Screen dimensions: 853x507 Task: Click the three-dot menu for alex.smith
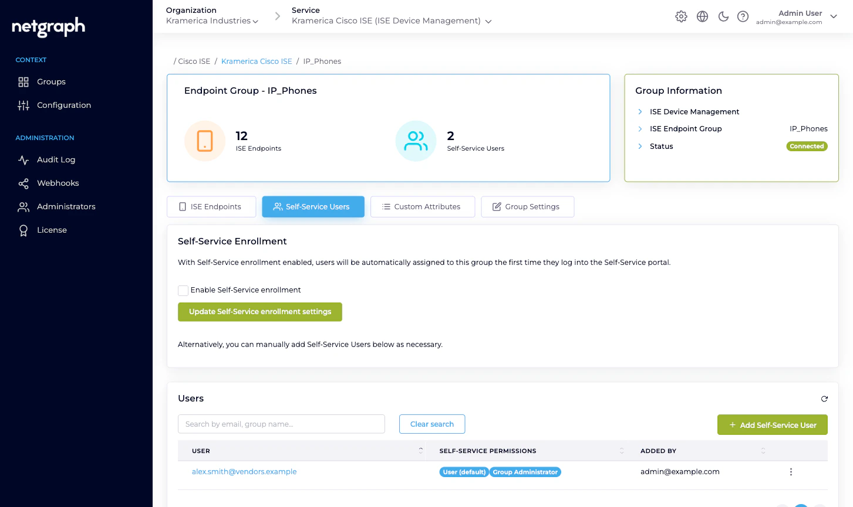click(x=791, y=471)
